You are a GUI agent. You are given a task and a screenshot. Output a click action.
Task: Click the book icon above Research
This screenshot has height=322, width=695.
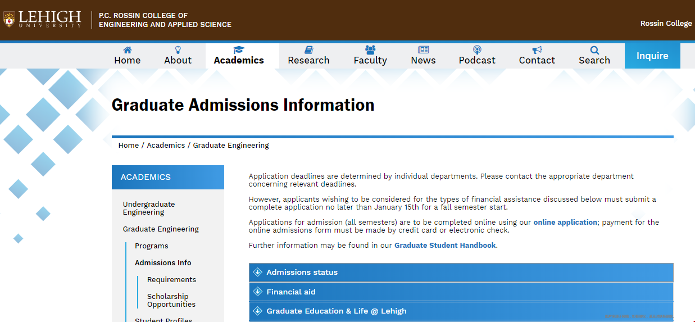coord(308,49)
